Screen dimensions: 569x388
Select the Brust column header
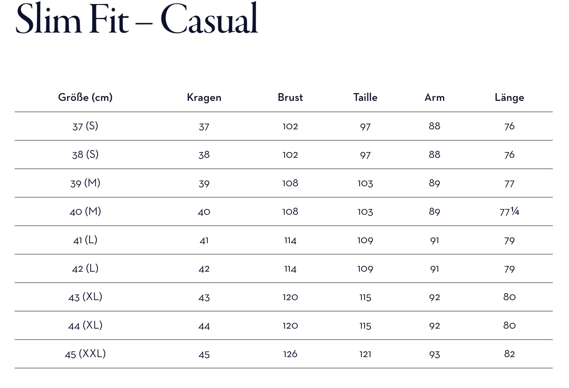tap(290, 97)
